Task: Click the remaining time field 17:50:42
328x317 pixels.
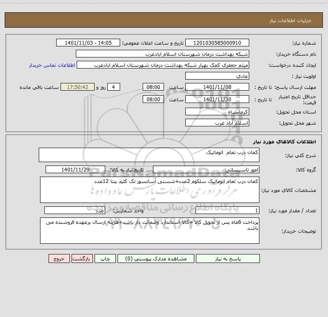Action: pos(78,87)
